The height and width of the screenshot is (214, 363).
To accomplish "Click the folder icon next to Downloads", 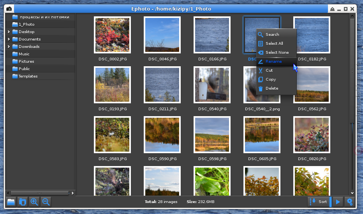I will tap(15, 46).
